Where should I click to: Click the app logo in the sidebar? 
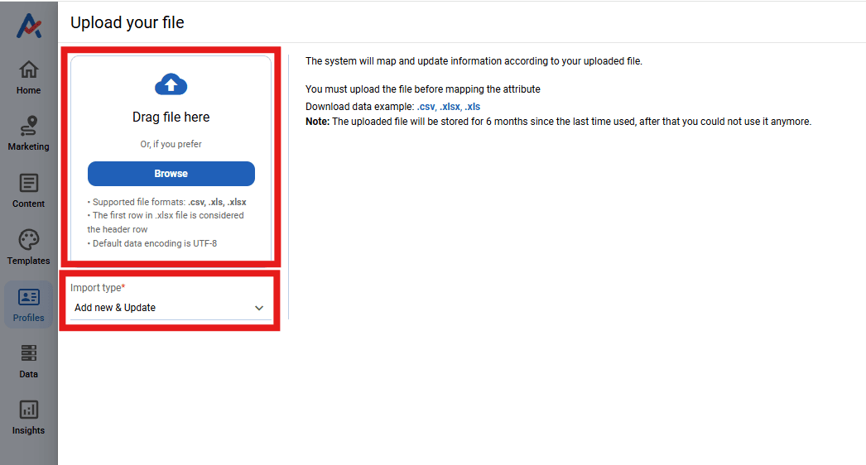point(29,26)
